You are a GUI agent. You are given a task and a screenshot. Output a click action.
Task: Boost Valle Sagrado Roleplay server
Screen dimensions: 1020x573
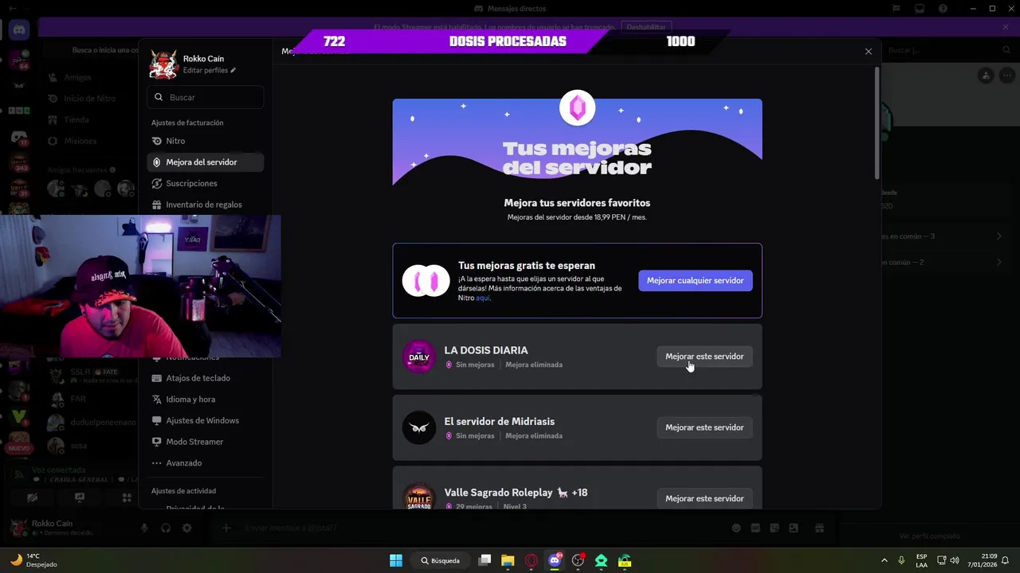(704, 498)
